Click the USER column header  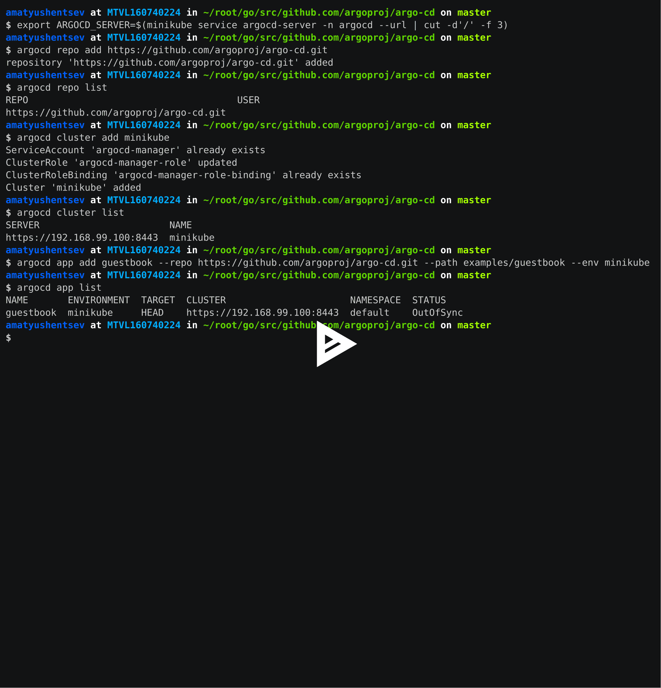[x=248, y=100]
